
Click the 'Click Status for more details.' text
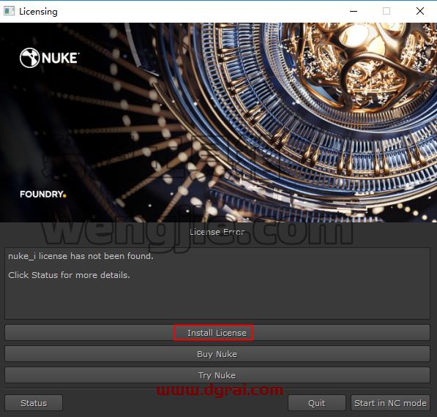pos(69,275)
